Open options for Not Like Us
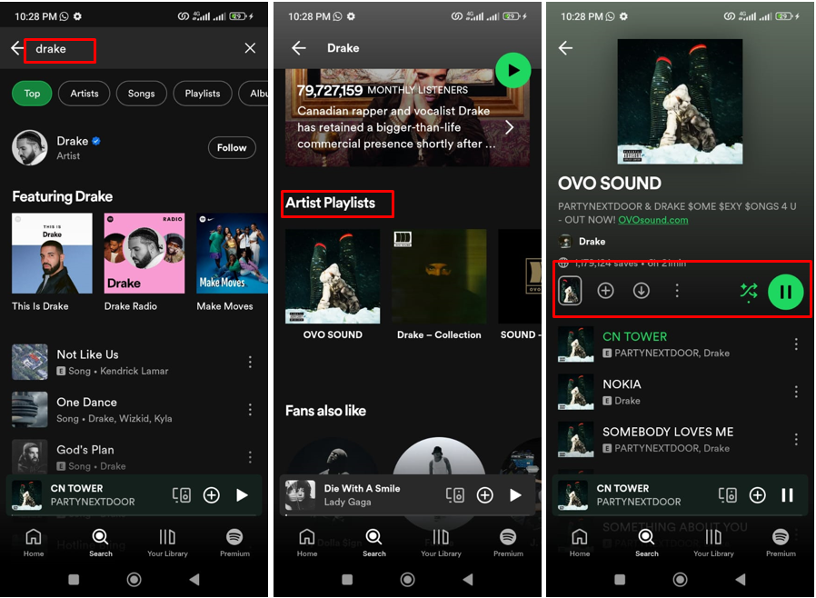This screenshot has height=598, width=816. [x=250, y=363]
